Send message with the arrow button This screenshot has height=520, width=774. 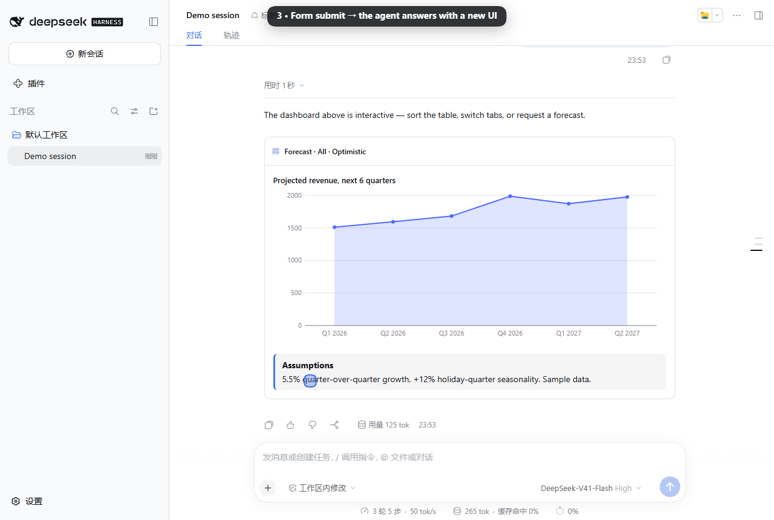(x=670, y=487)
